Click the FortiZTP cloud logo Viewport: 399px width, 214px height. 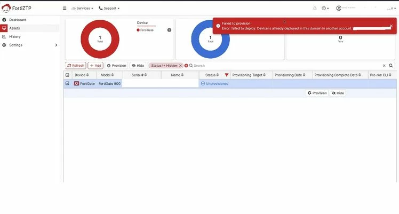click(x=6, y=8)
